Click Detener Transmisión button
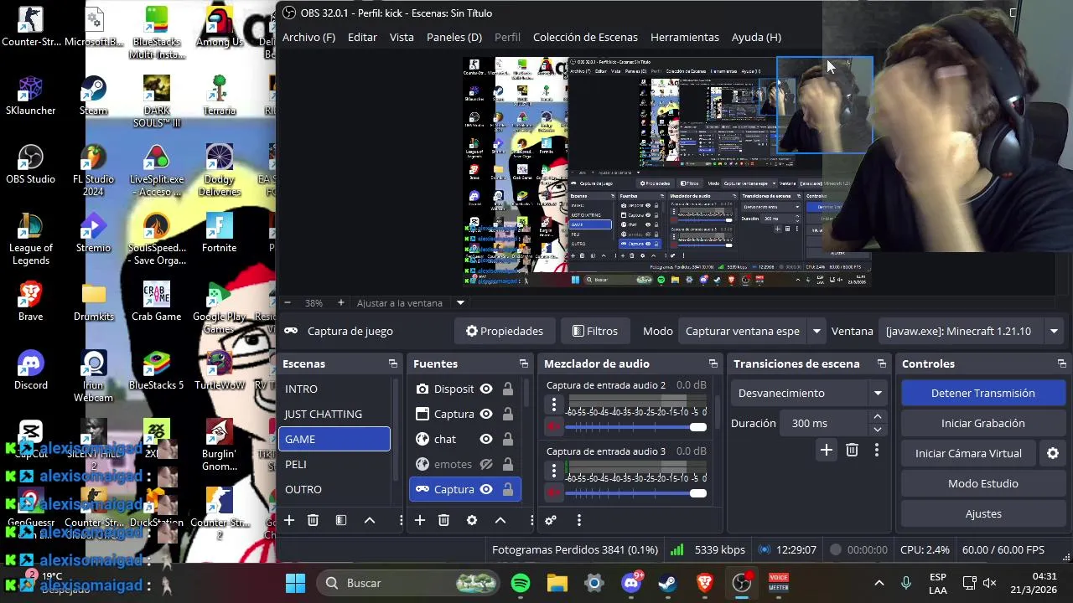Image resolution: width=1073 pixels, height=603 pixels. [982, 393]
